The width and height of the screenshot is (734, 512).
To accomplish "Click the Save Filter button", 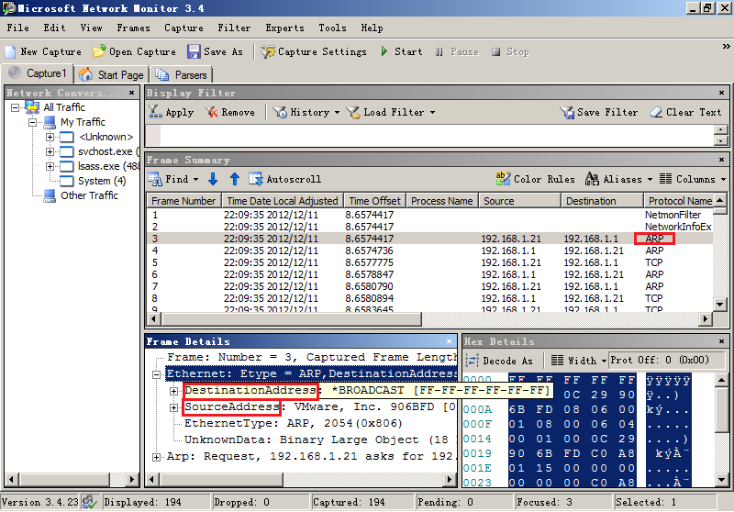I will click(x=599, y=112).
